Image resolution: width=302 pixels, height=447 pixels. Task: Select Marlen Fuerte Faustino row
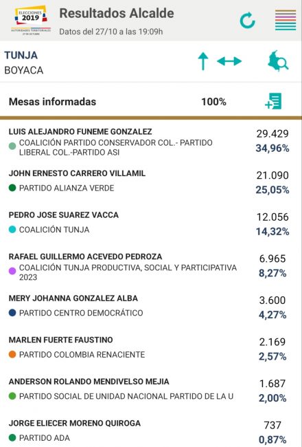coord(151,347)
